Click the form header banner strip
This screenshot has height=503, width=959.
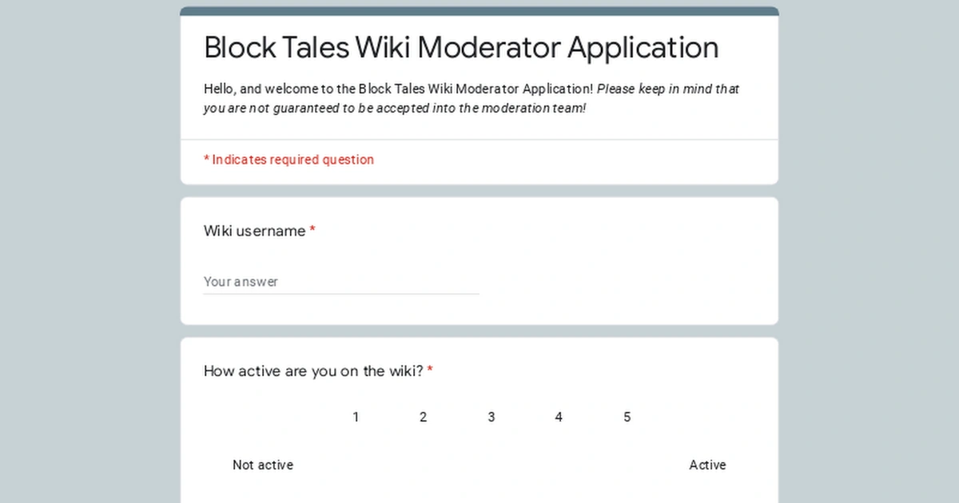pyautogui.click(x=479, y=10)
